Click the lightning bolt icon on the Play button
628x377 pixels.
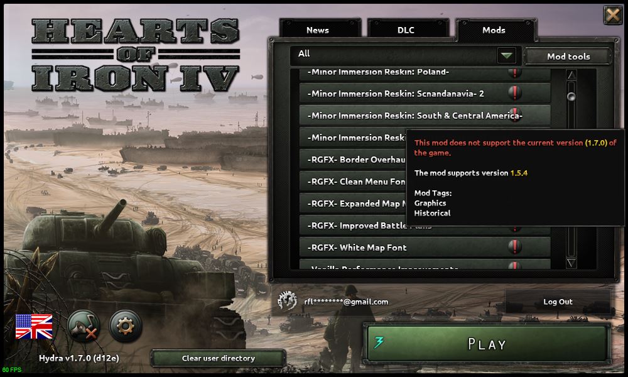click(379, 342)
